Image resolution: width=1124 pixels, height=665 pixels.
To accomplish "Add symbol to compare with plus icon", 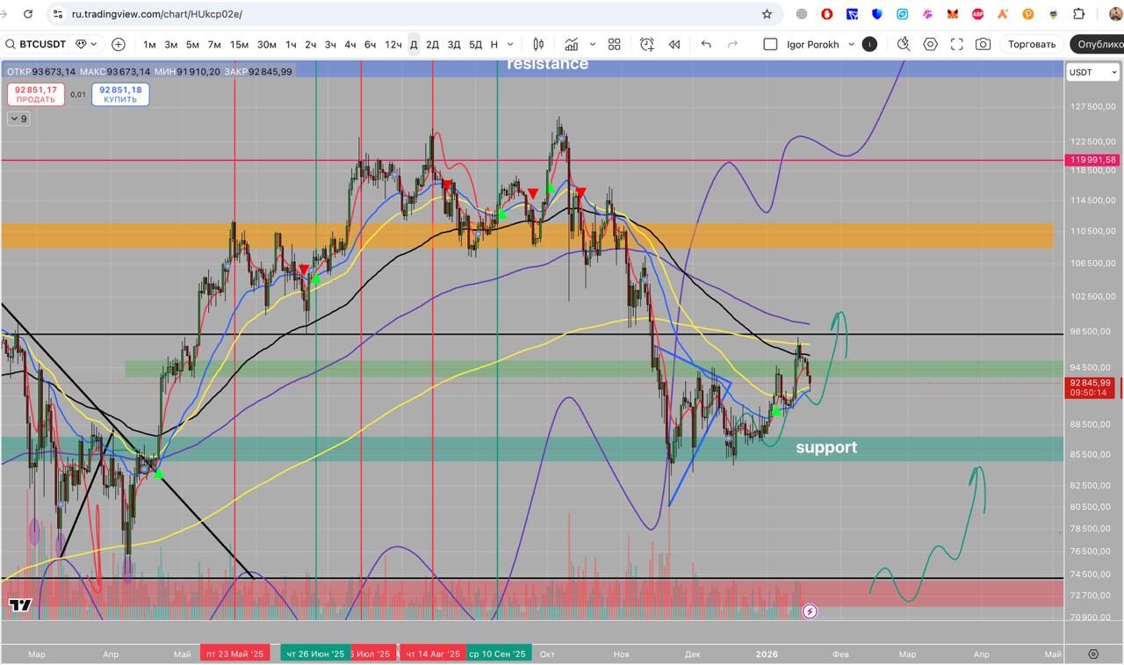I will tap(119, 45).
